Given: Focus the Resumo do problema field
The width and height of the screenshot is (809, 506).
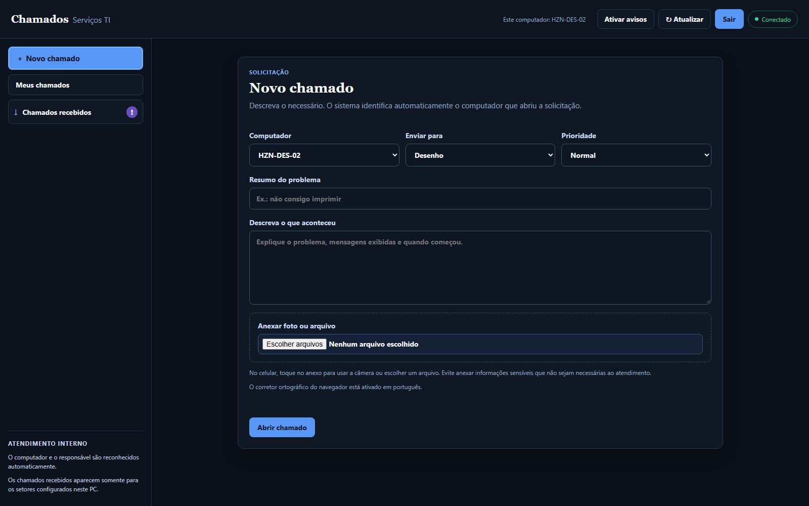Looking at the screenshot, I should coord(480,199).
